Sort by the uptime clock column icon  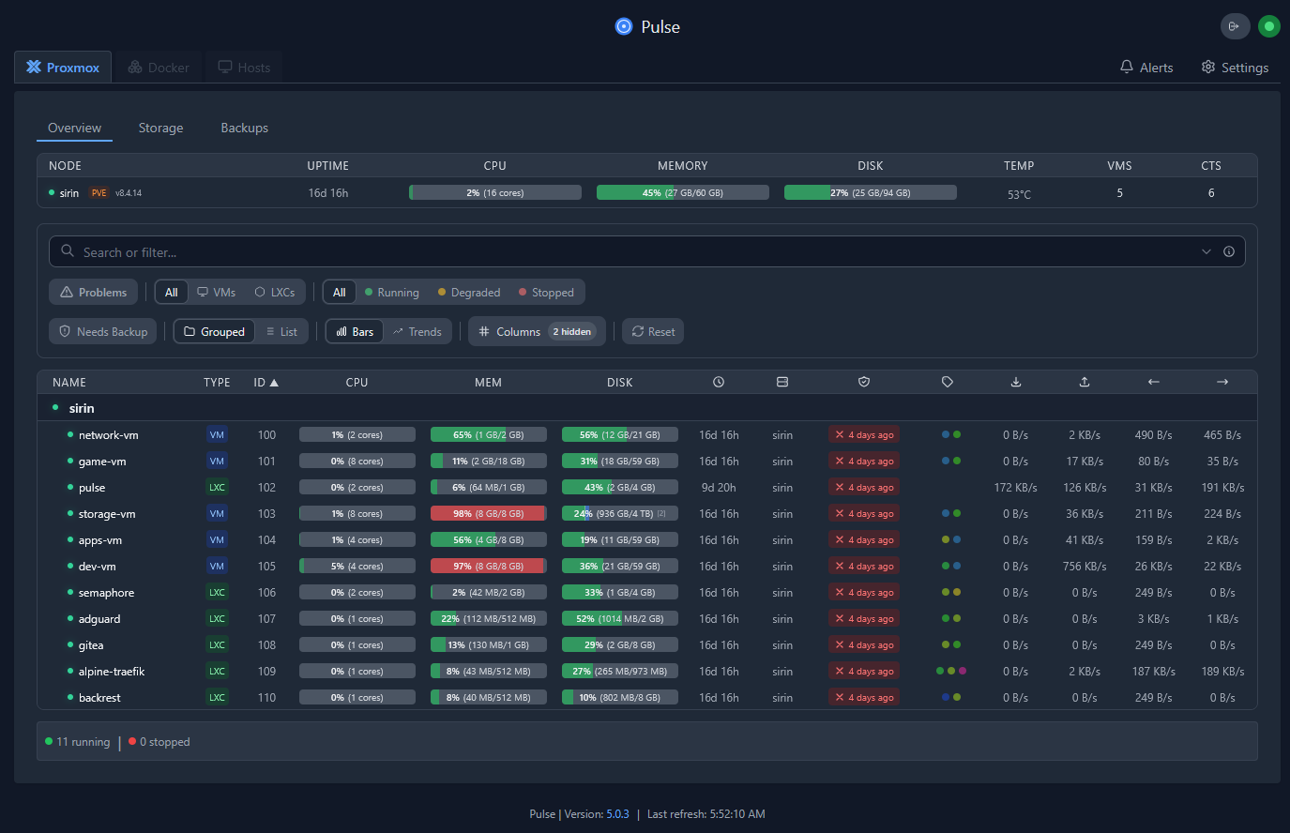(x=719, y=382)
